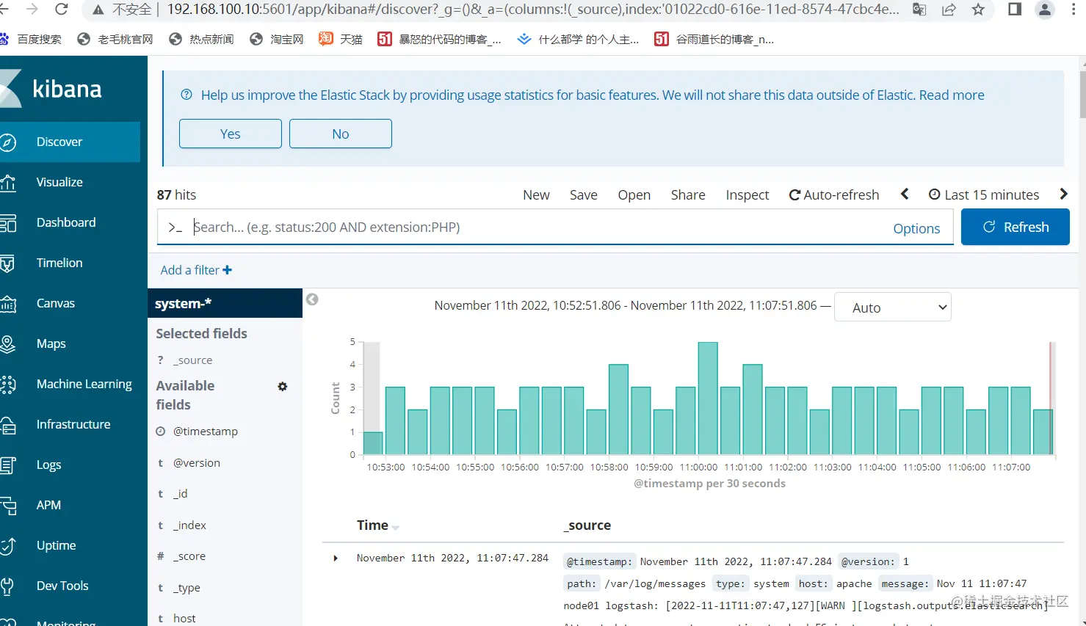Bookmark this page with the star icon
The height and width of the screenshot is (626, 1086).
978,10
